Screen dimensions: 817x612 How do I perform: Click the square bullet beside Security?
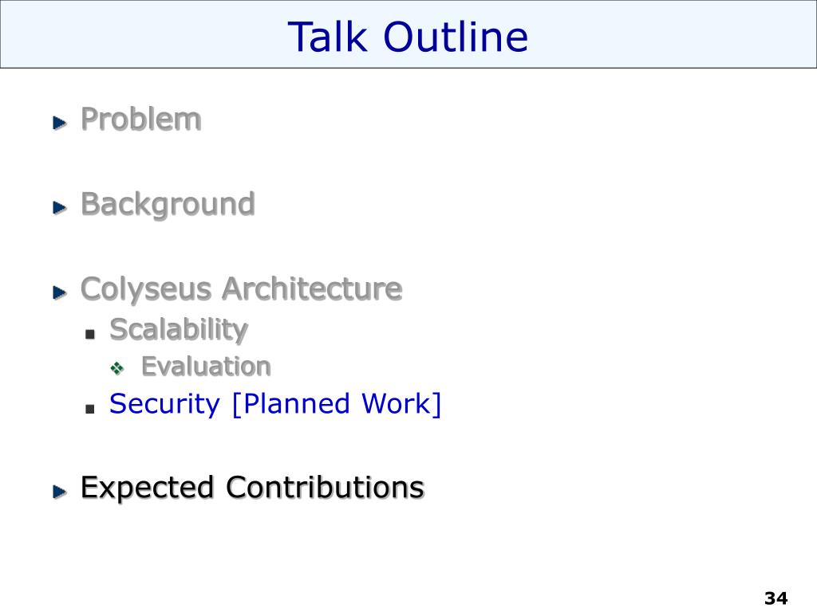90,409
